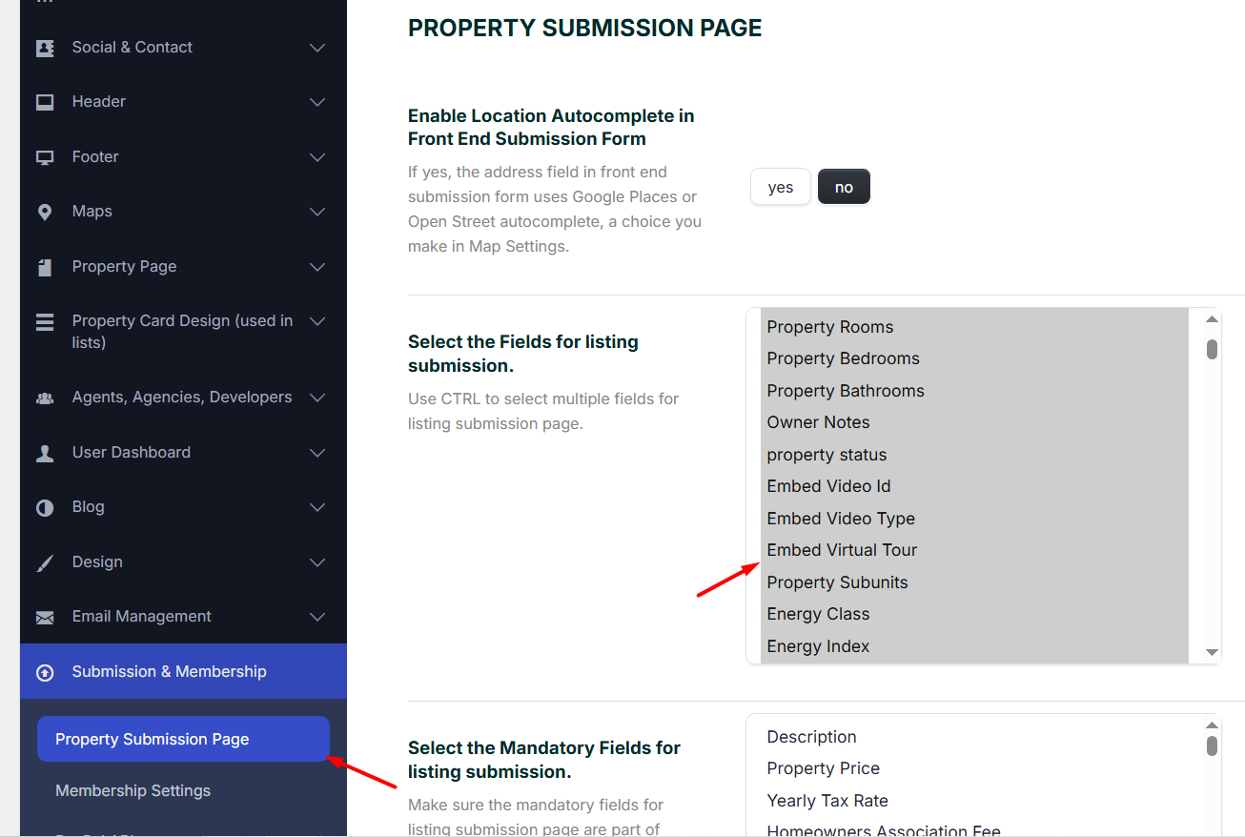Enable location autocomplete by clicking yes

[780, 187]
